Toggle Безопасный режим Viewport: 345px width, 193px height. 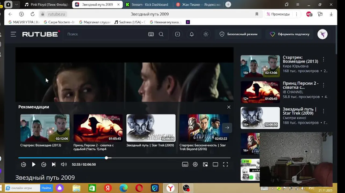coord(238,34)
